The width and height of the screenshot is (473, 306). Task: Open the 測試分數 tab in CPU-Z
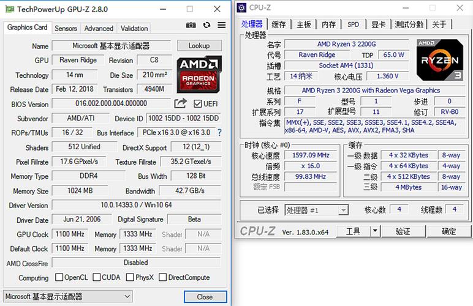(x=409, y=24)
